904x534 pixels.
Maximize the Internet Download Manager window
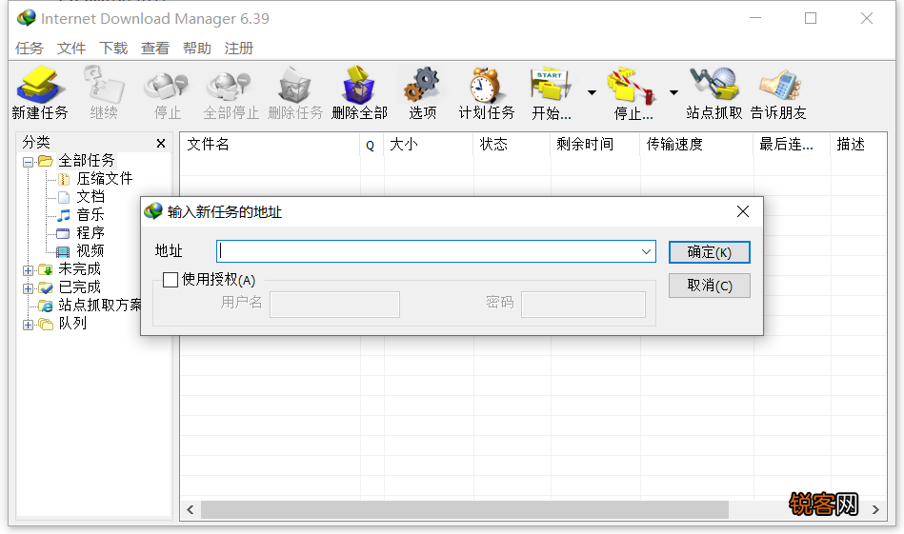tap(811, 18)
